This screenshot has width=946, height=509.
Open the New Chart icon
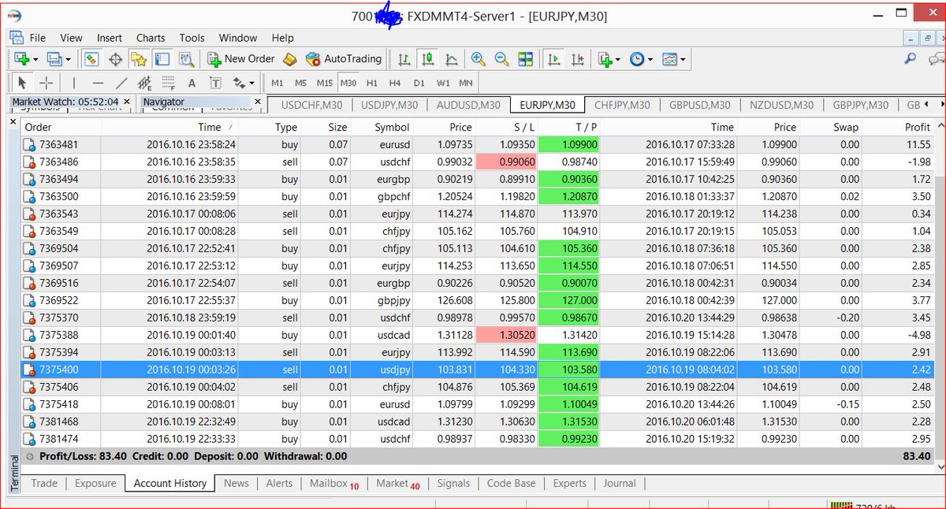(21, 58)
